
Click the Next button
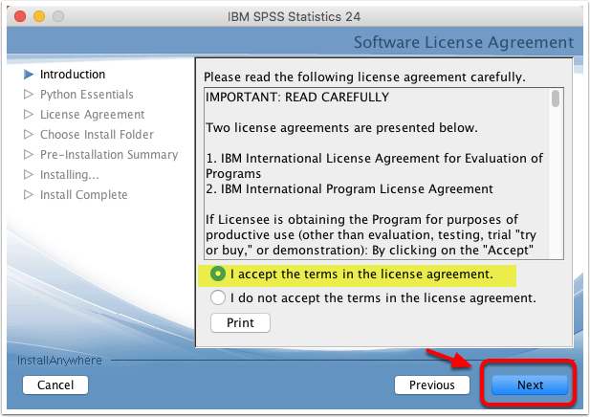coord(530,384)
